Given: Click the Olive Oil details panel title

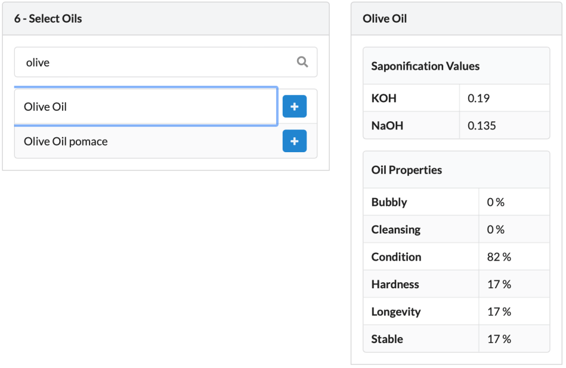Looking at the screenshot, I should coord(385,19).
